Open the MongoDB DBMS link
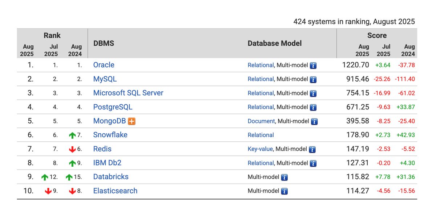 [109, 121]
